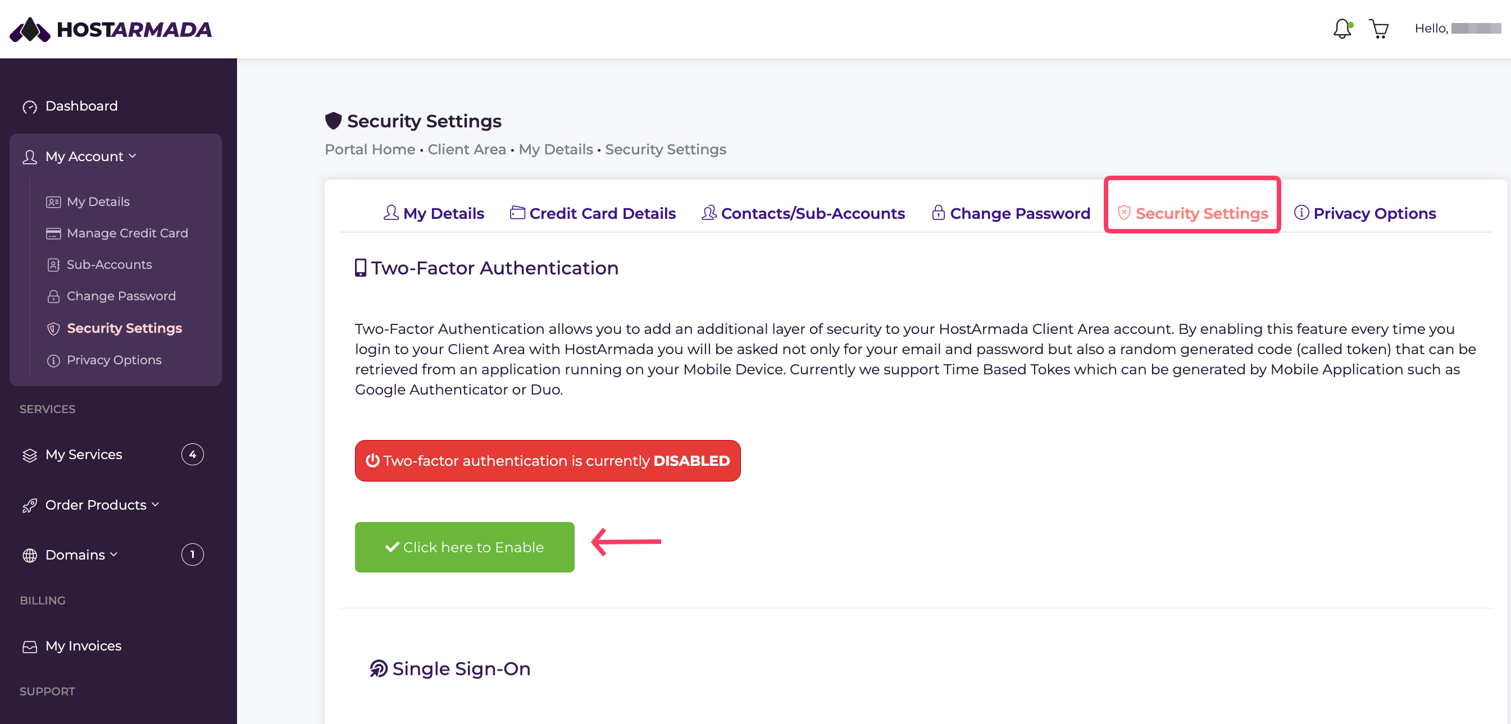Click the two-factor DISABLED status banner

pyautogui.click(x=547, y=461)
